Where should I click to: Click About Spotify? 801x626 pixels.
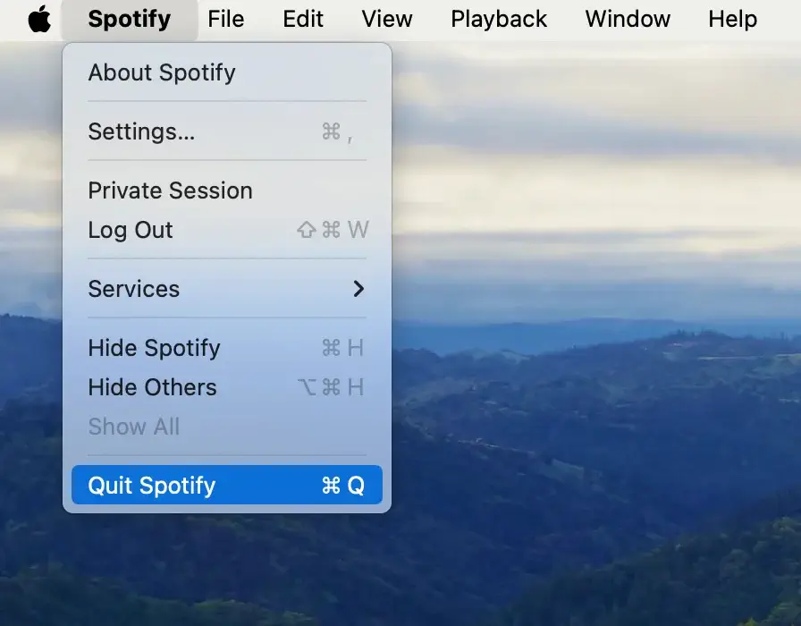[161, 72]
